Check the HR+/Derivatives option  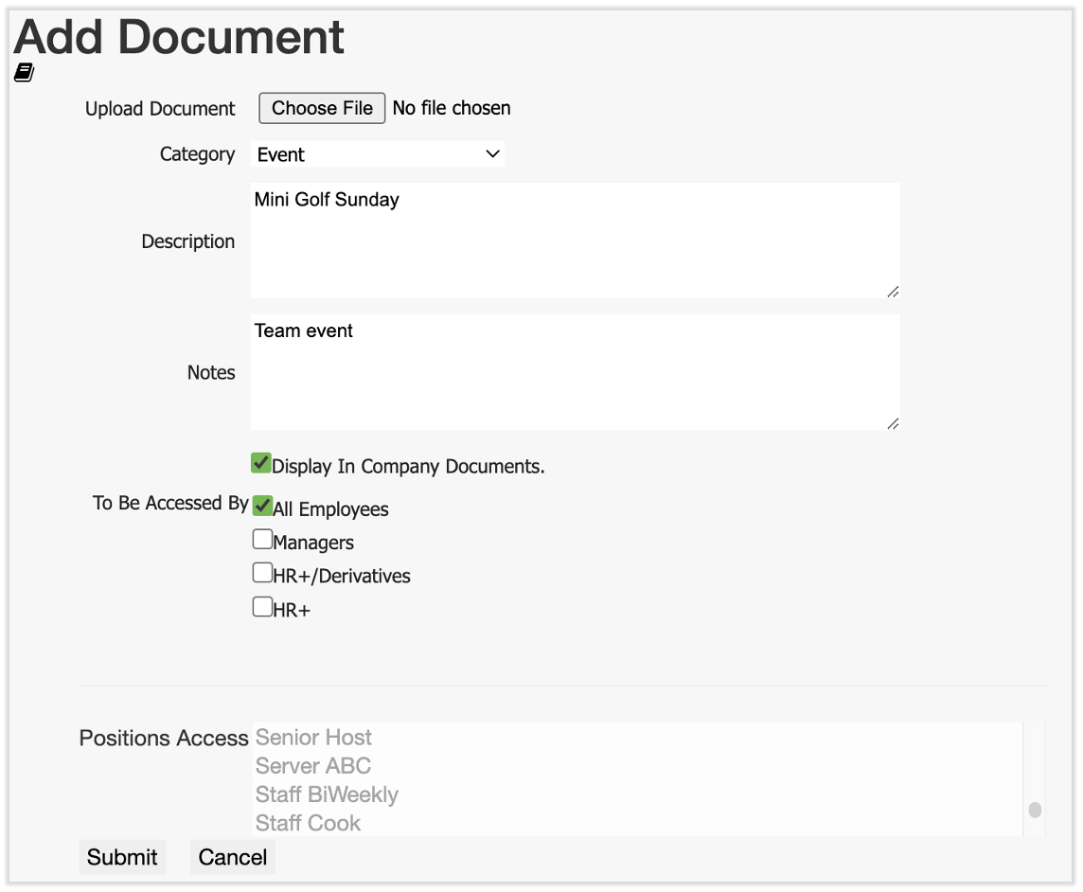pos(262,572)
